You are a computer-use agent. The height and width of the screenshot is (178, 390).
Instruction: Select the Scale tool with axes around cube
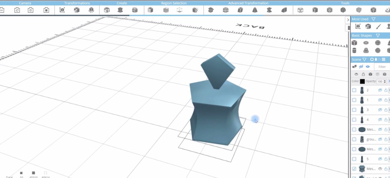tap(62, 10)
